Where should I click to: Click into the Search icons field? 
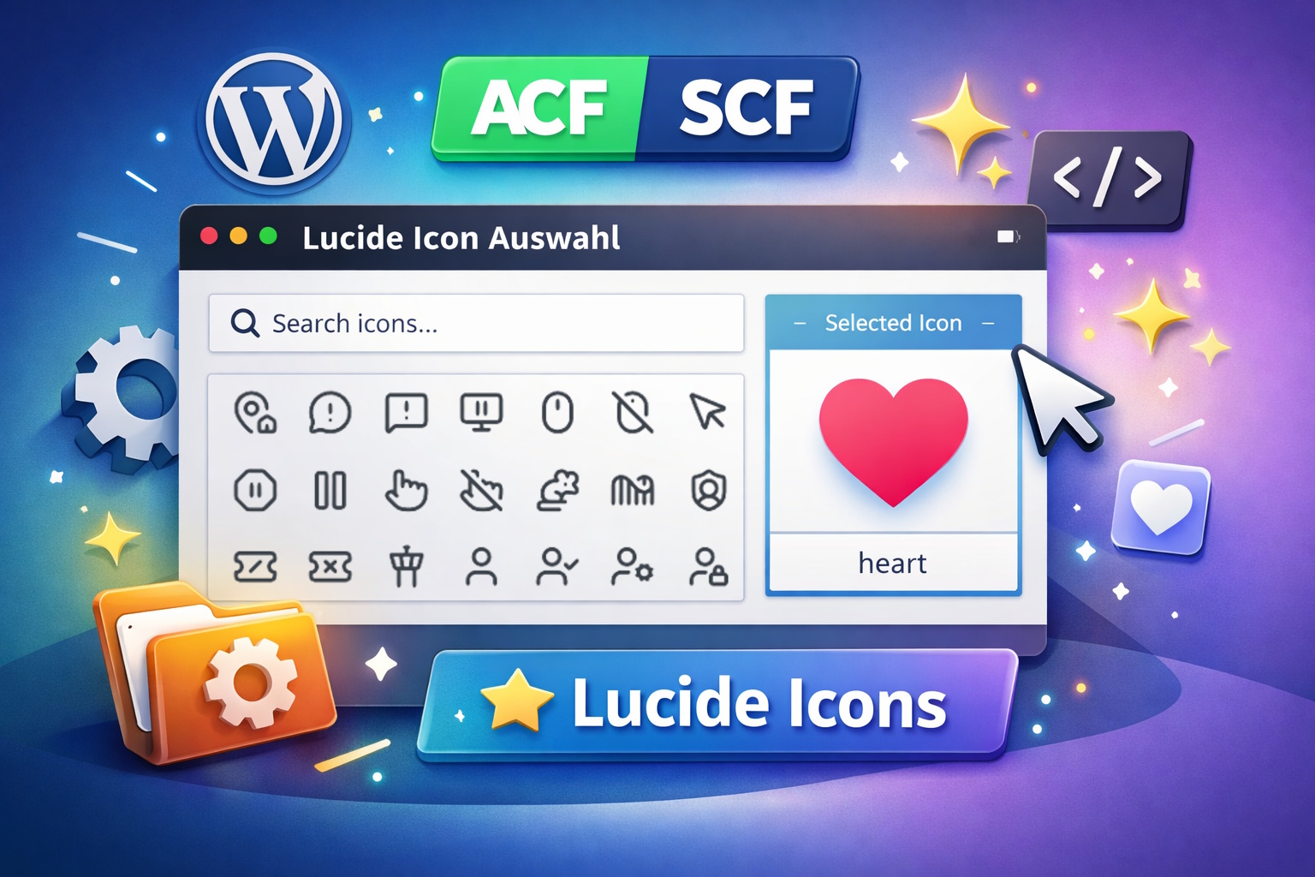pyautogui.click(x=476, y=323)
